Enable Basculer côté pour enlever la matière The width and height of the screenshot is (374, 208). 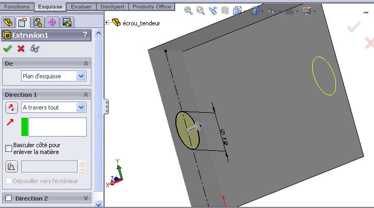(x=8, y=149)
